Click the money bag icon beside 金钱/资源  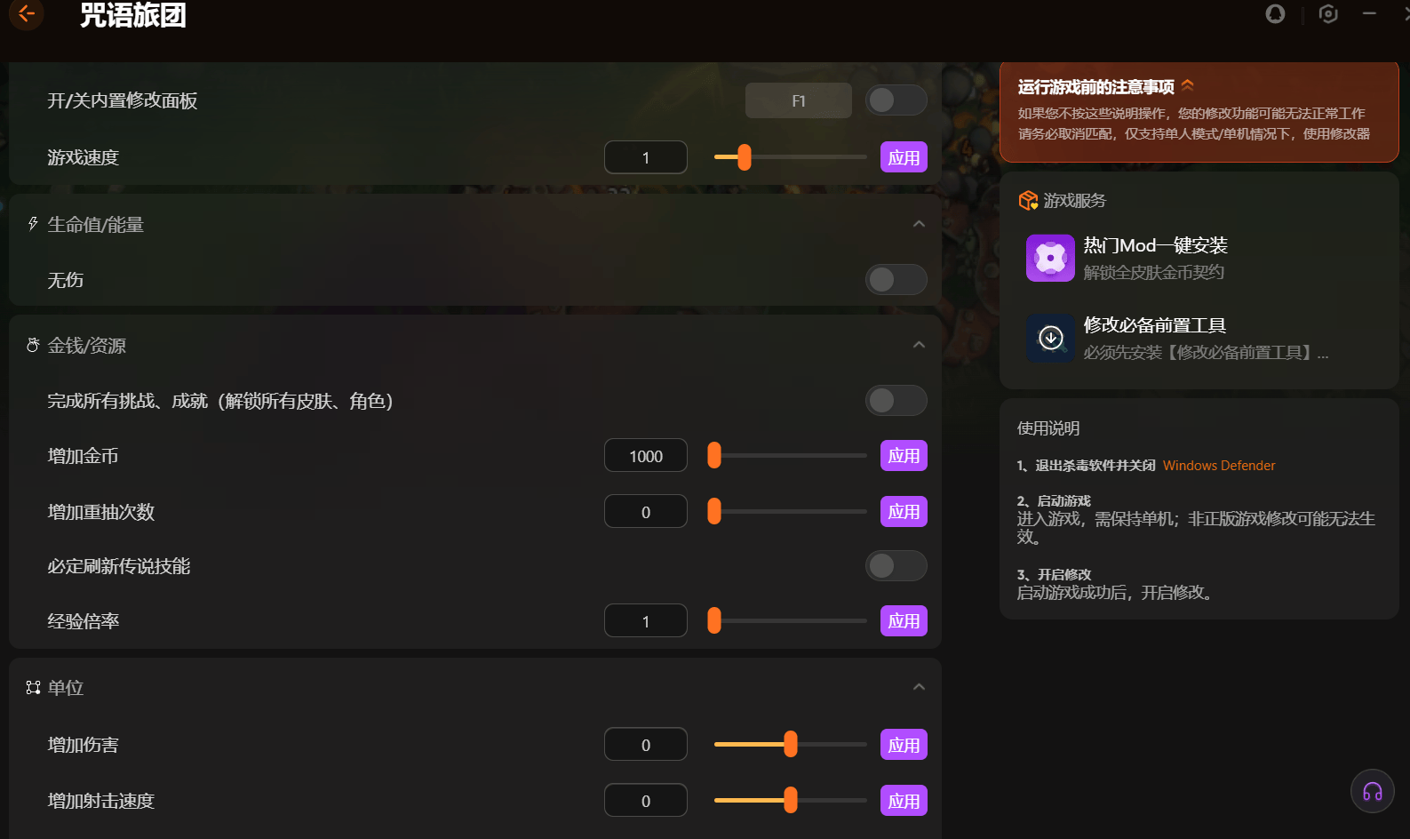pyautogui.click(x=33, y=345)
